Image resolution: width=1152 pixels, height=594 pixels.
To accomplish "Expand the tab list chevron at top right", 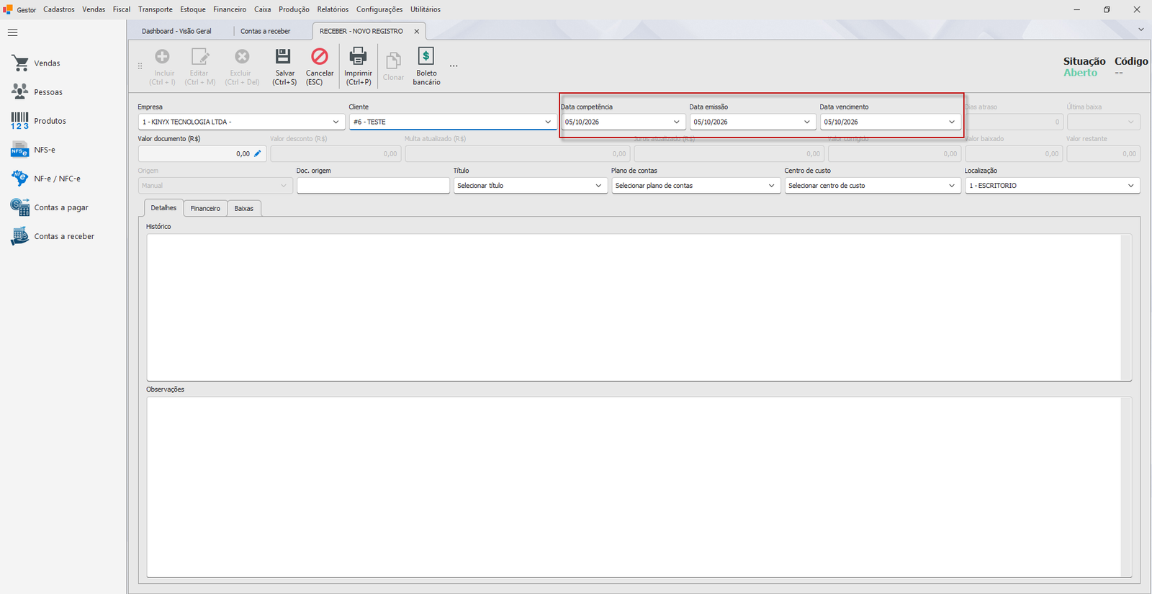I will point(1141,30).
